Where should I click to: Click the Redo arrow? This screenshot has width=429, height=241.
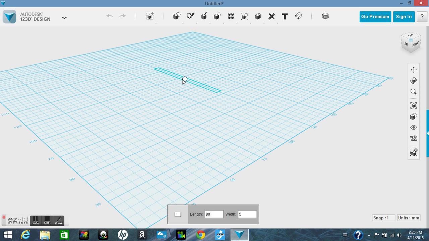coord(123,16)
